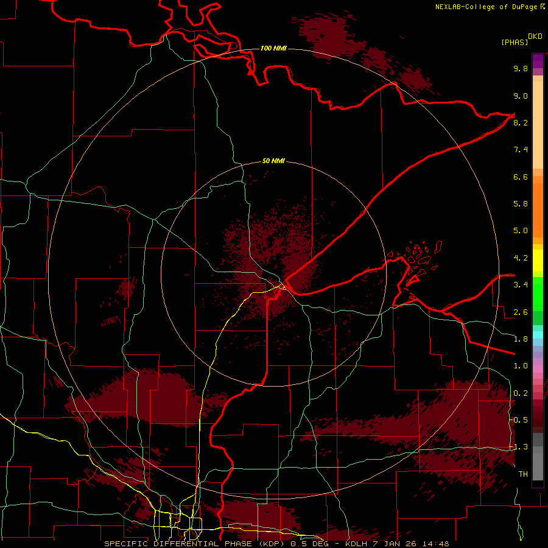The width and height of the screenshot is (548, 548).
Task: Click the 7.4 color scale label
Action: coord(521,150)
